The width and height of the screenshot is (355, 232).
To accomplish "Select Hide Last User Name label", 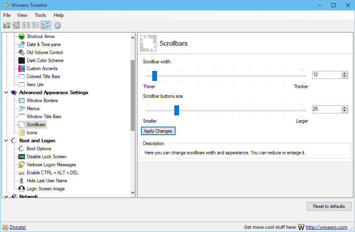I will point(47,181).
